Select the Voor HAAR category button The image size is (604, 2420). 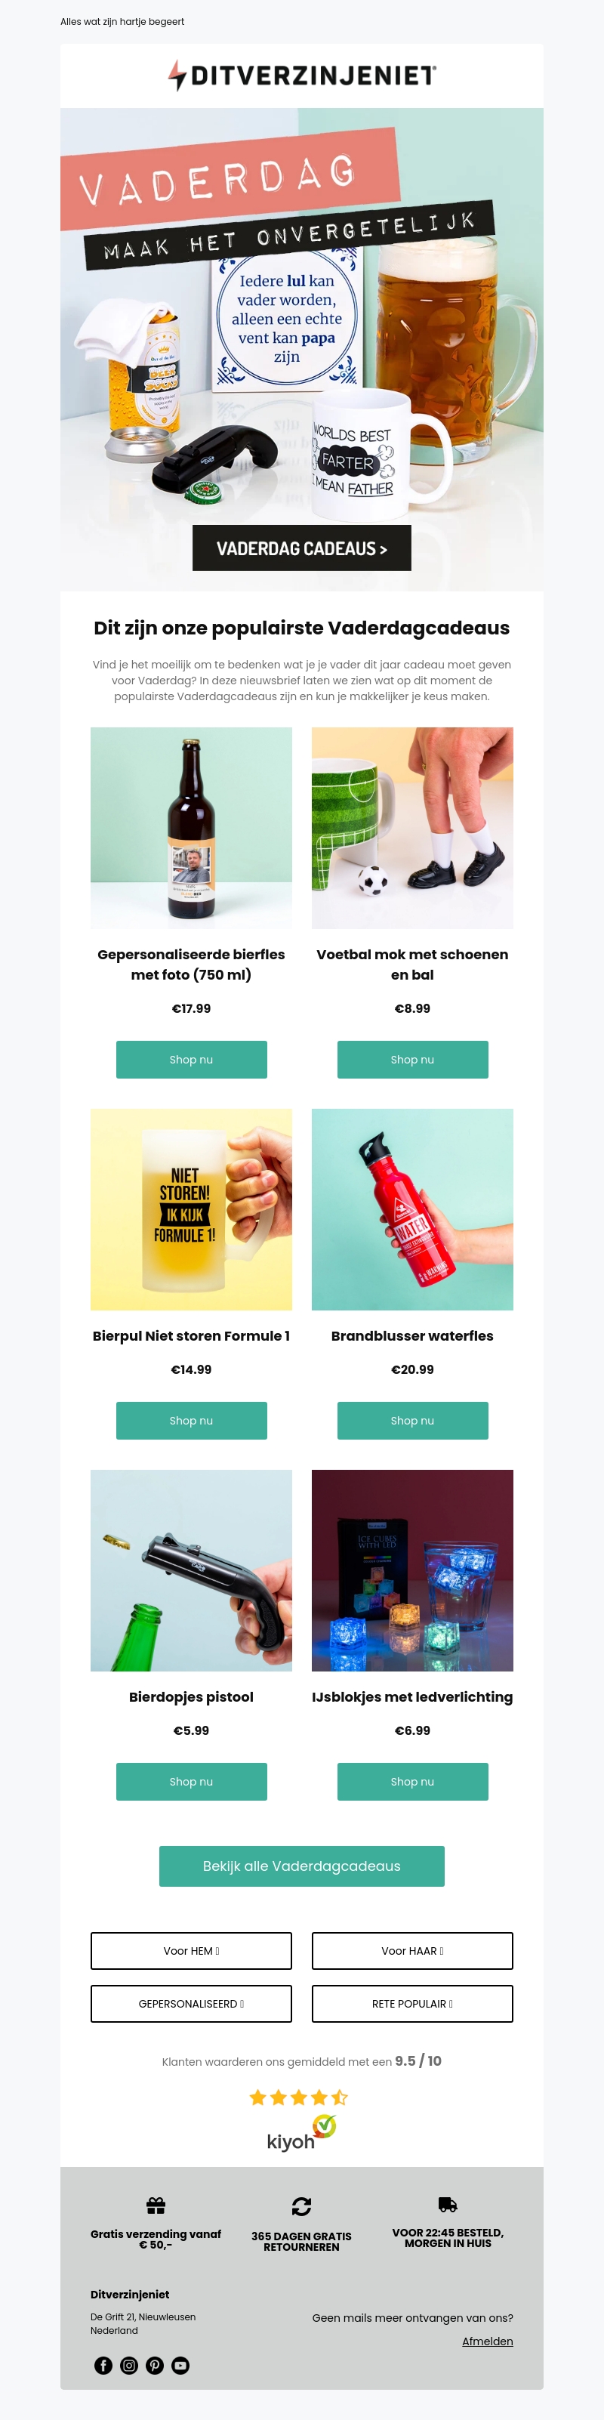tap(412, 1950)
